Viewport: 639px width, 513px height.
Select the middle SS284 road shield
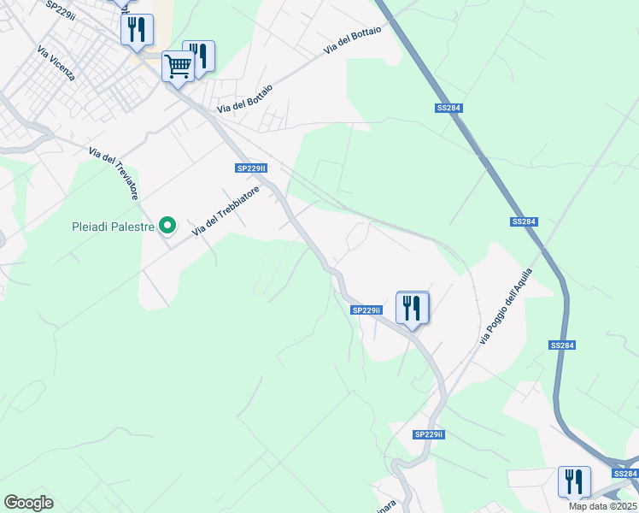tap(524, 221)
